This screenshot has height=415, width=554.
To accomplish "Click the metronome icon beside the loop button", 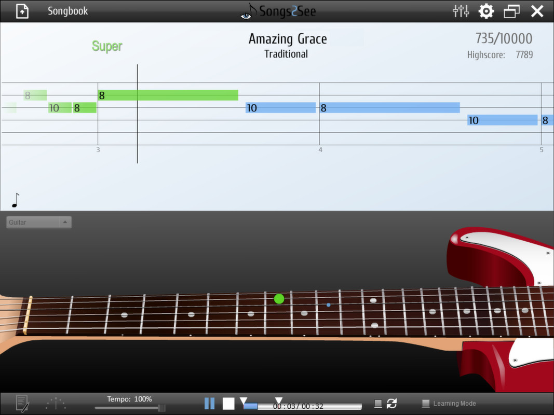I will pos(377,403).
